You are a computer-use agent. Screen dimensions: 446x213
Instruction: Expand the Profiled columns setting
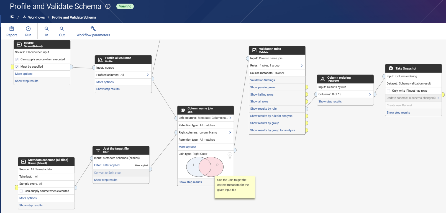pos(148,75)
